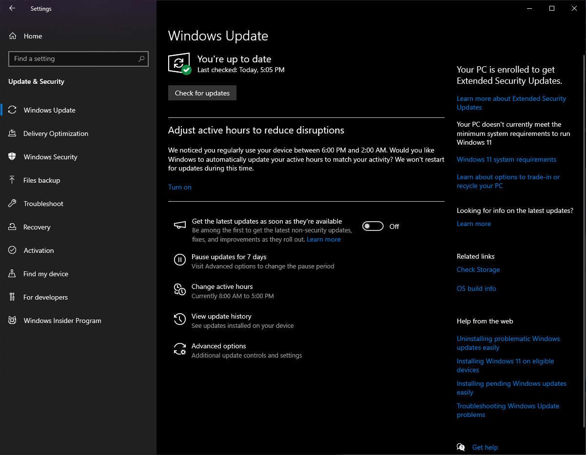Open 'Troubleshooting Windows Update problems' link
This screenshot has width=586, height=455.
(x=508, y=410)
